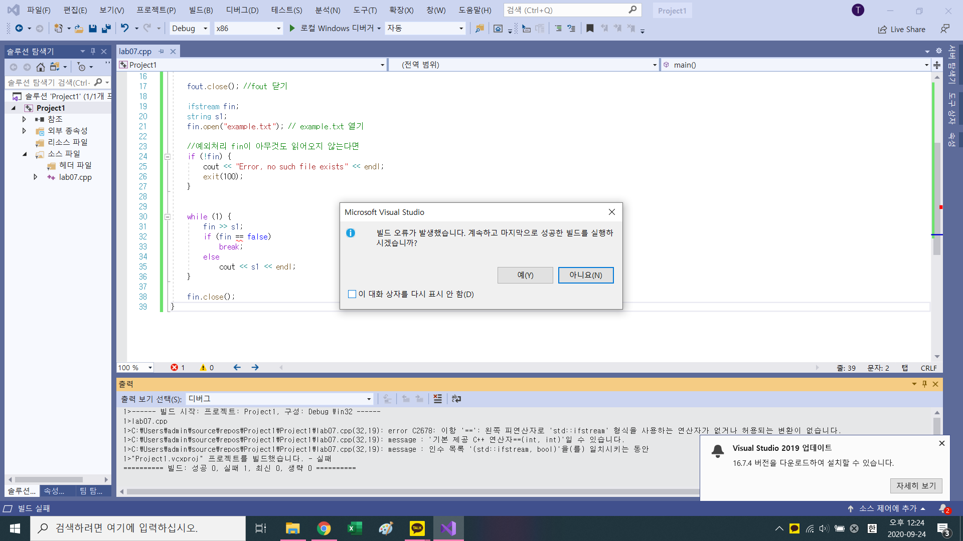Click the uncomment selected lines icon

pos(571,29)
